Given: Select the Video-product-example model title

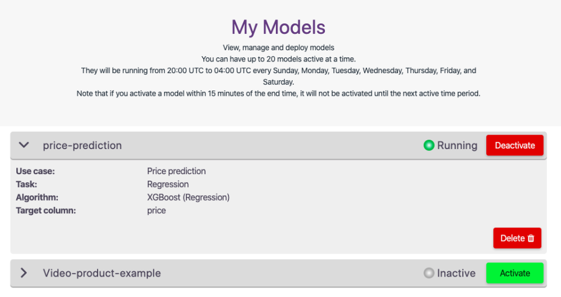Looking at the screenshot, I should pos(102,273).
